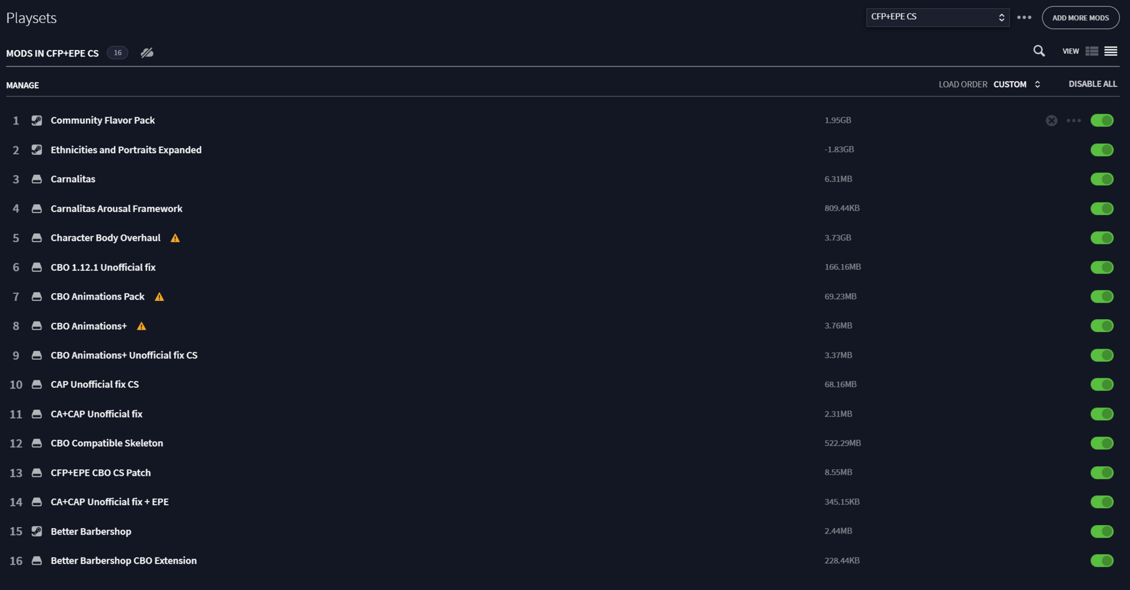Select CBO Animations+ Unofficial fix CS name
Viewport: 1130px width, 590px height.
pos(124,356)
